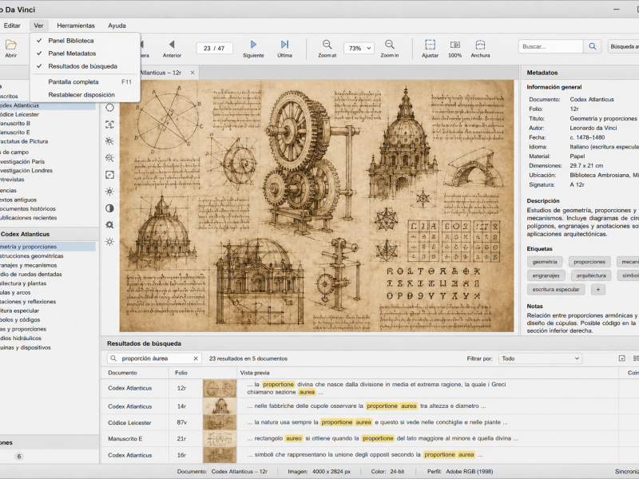Close the Atlanticus – 12r document tab
Screen dimensions: 639x479
(x=192, y=73)
